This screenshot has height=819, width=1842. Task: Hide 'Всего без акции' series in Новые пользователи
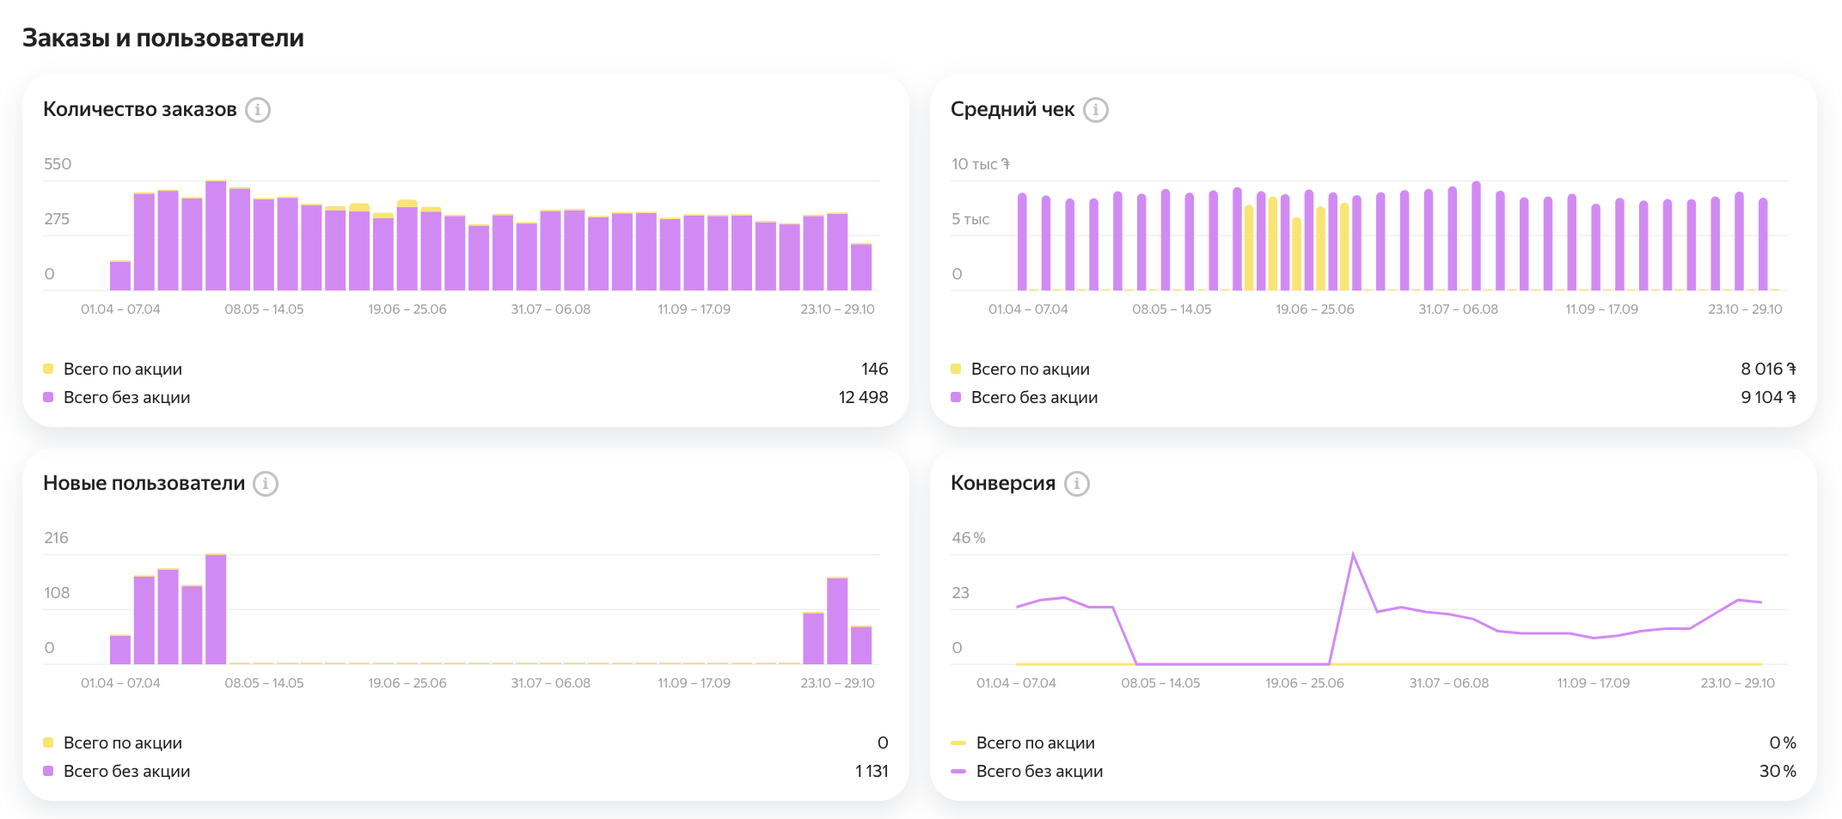tap(126, 771)
